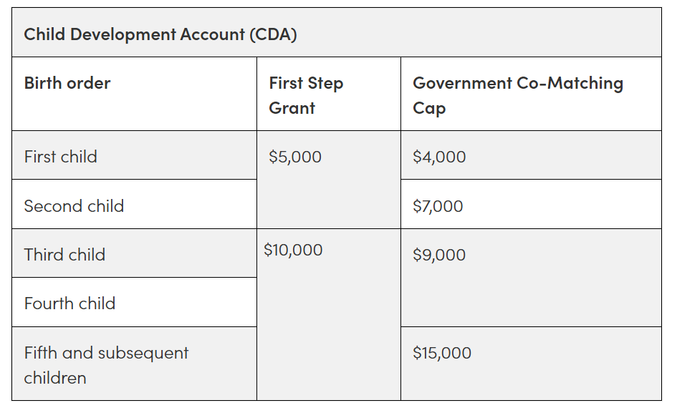Click the First Step Grant header
The height and width of the screenshot is (413, 677).
point(306,95)
